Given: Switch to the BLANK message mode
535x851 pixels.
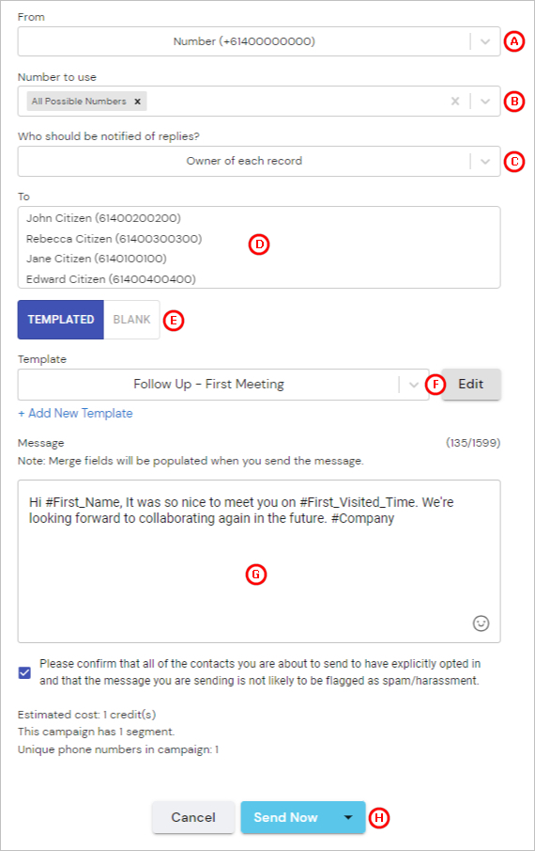Looking at the screenshot, I should pos(131,320).
